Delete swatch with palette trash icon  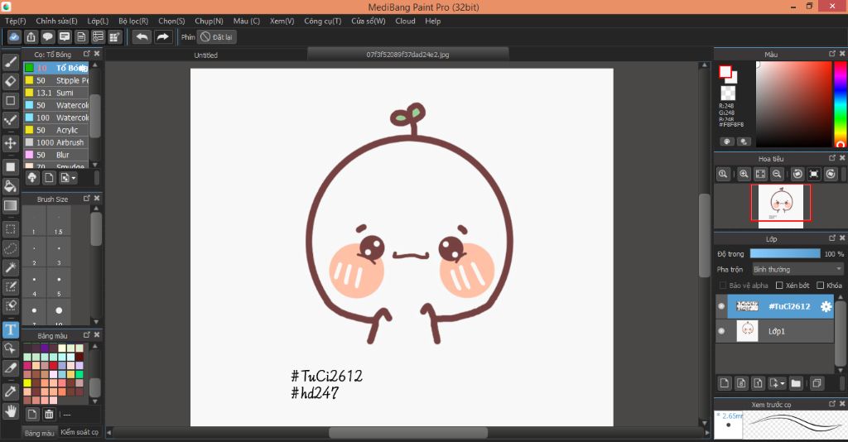point(49,414)
